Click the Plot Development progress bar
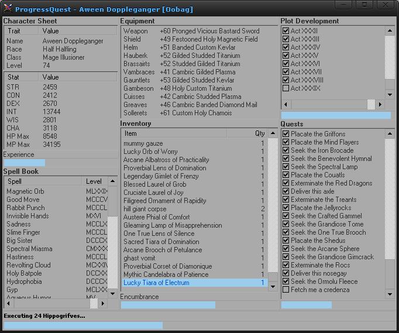The width and height of the screenshot is (399, 333). (336, 115)
